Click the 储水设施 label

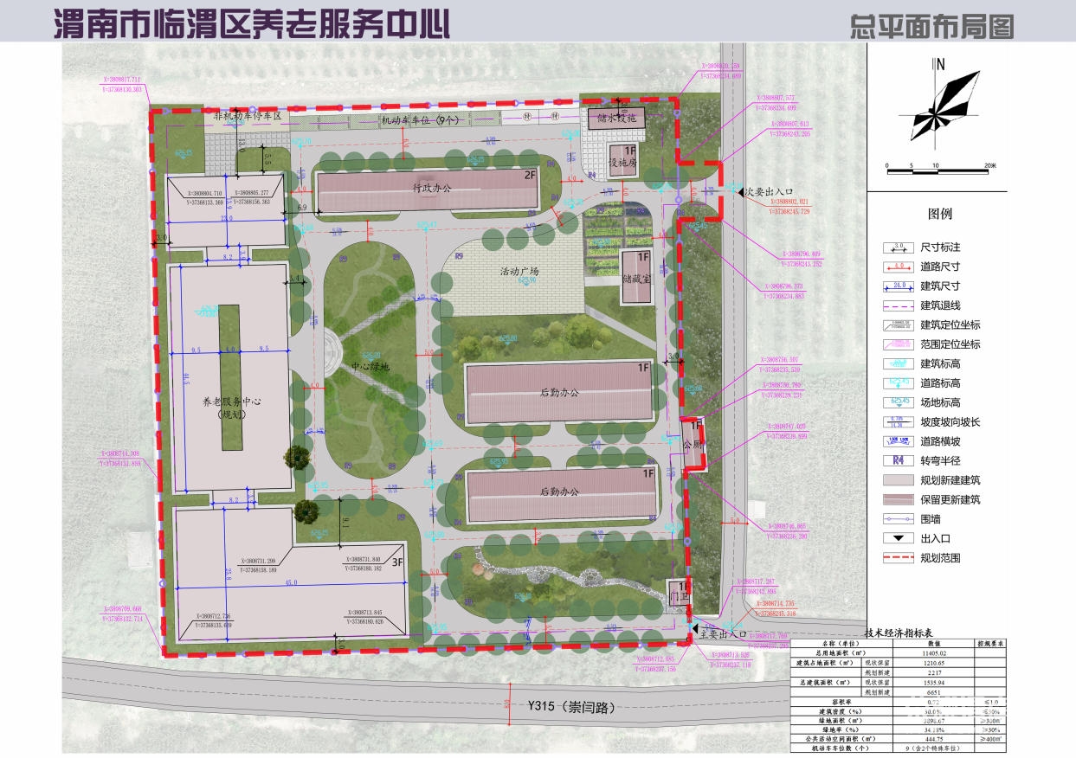click(x=618, y=119)
